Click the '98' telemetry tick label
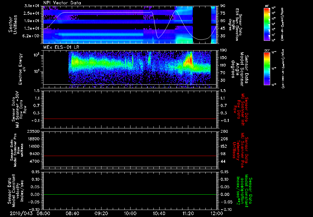The height and width of the screenshot is (217, 313). 223,154
